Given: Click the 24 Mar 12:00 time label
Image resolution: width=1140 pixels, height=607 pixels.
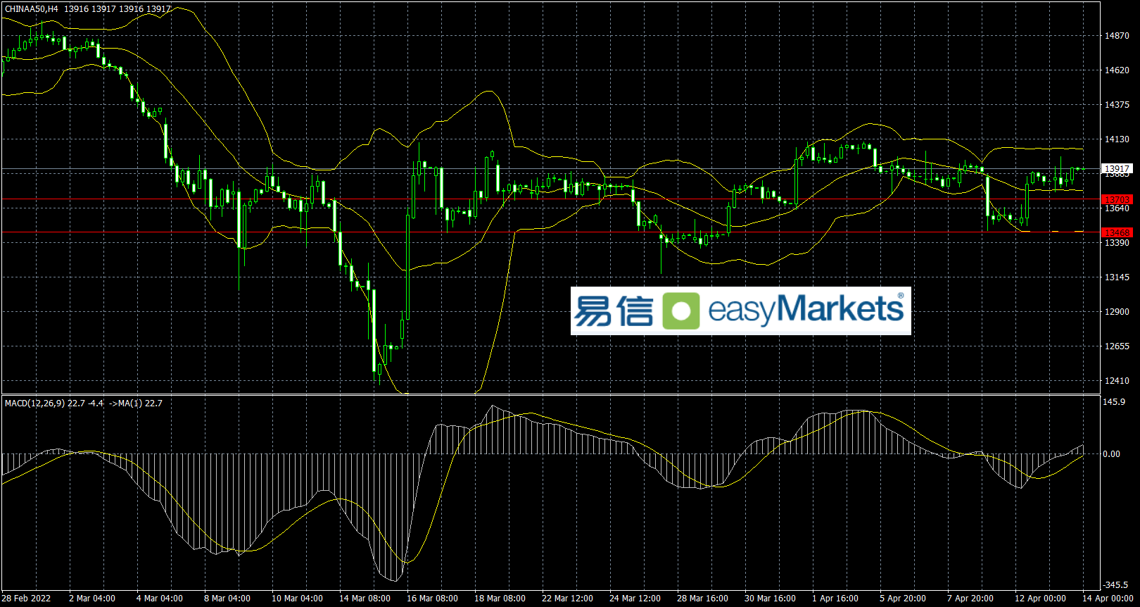Looking at the screenshot, I should point(635,599).
